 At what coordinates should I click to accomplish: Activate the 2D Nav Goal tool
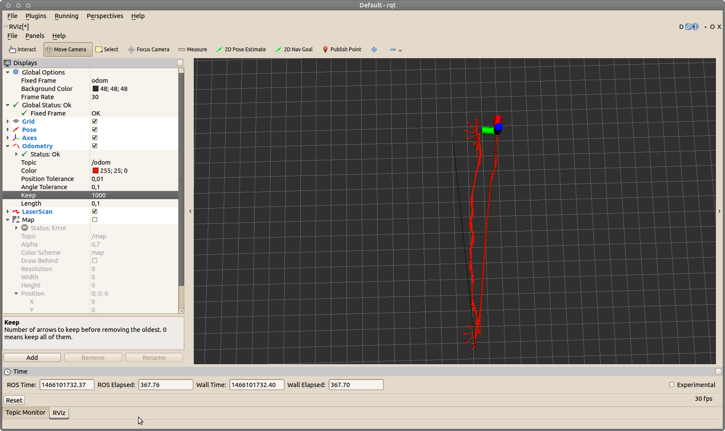[x=294, y=50]
